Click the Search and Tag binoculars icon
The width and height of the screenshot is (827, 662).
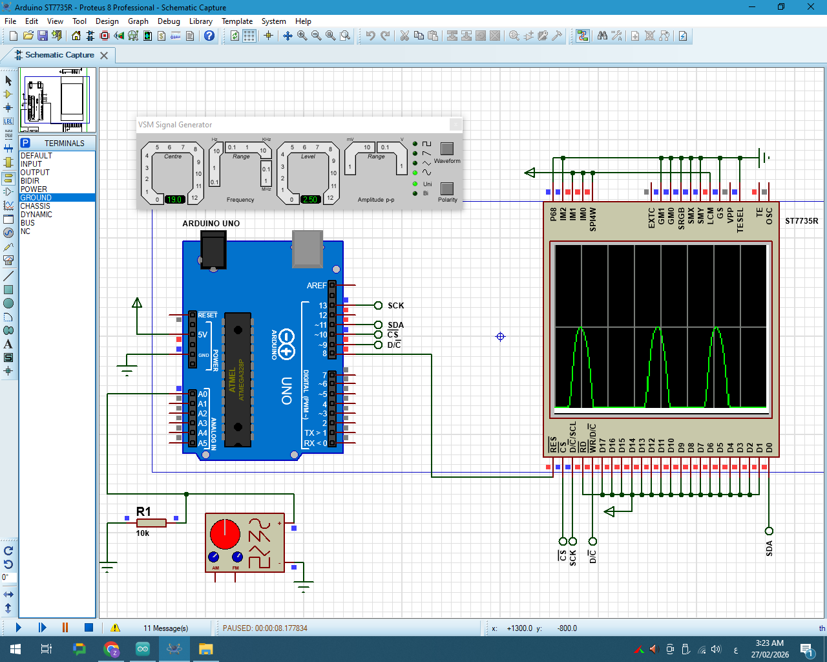(602, 36)
